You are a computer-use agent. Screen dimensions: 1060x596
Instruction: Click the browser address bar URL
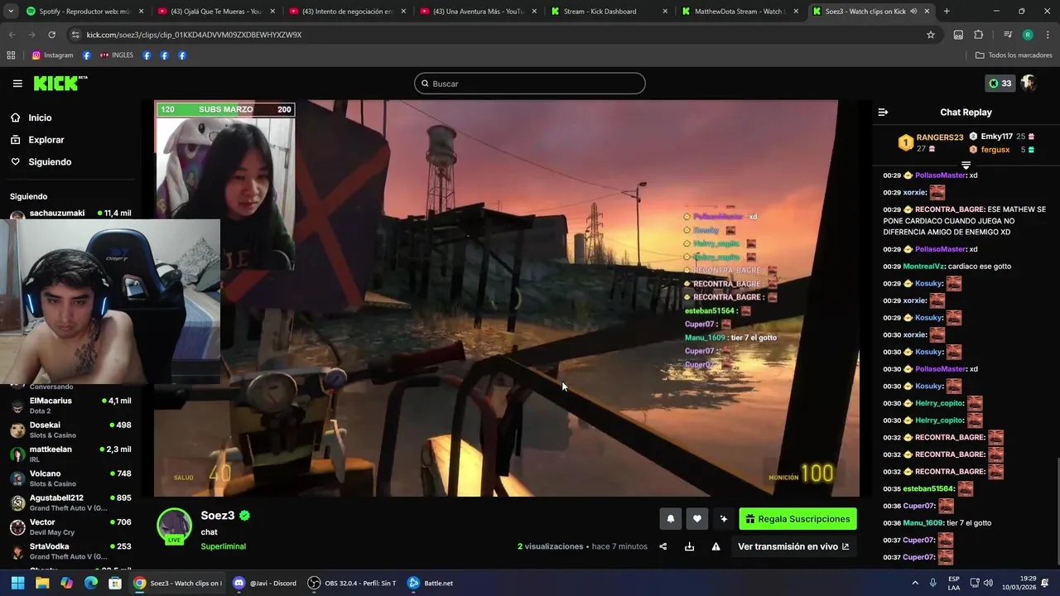pyautogui.click(x=194, y=35)
